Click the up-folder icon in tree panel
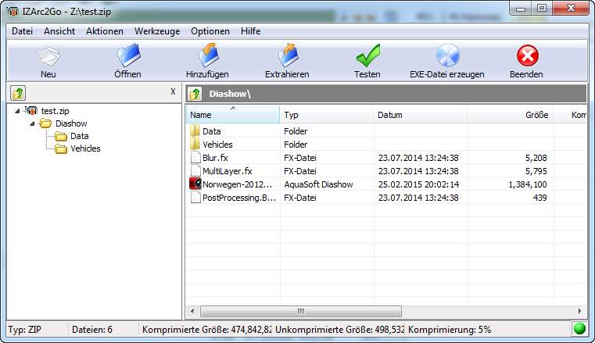Image resolution: width=595 pixels, height=343 pixels. coord(17,94)
